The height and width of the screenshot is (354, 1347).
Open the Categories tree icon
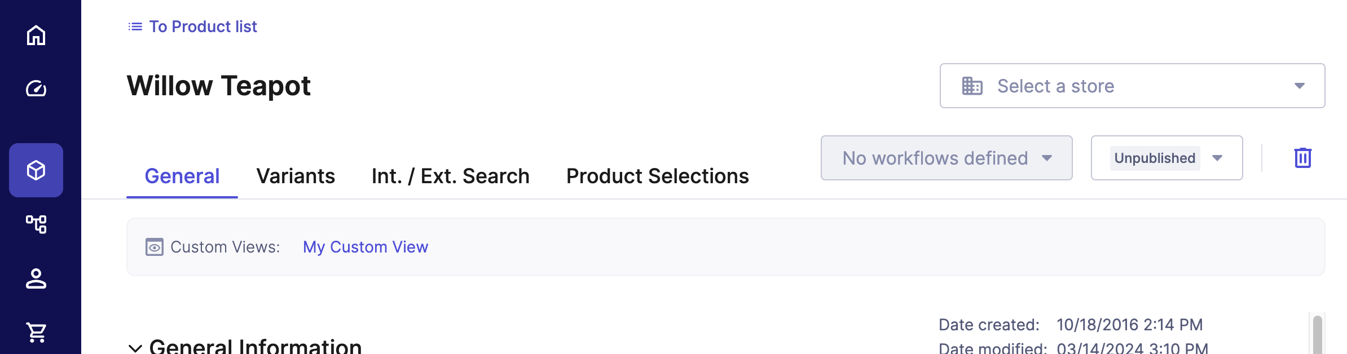[36, 224]
